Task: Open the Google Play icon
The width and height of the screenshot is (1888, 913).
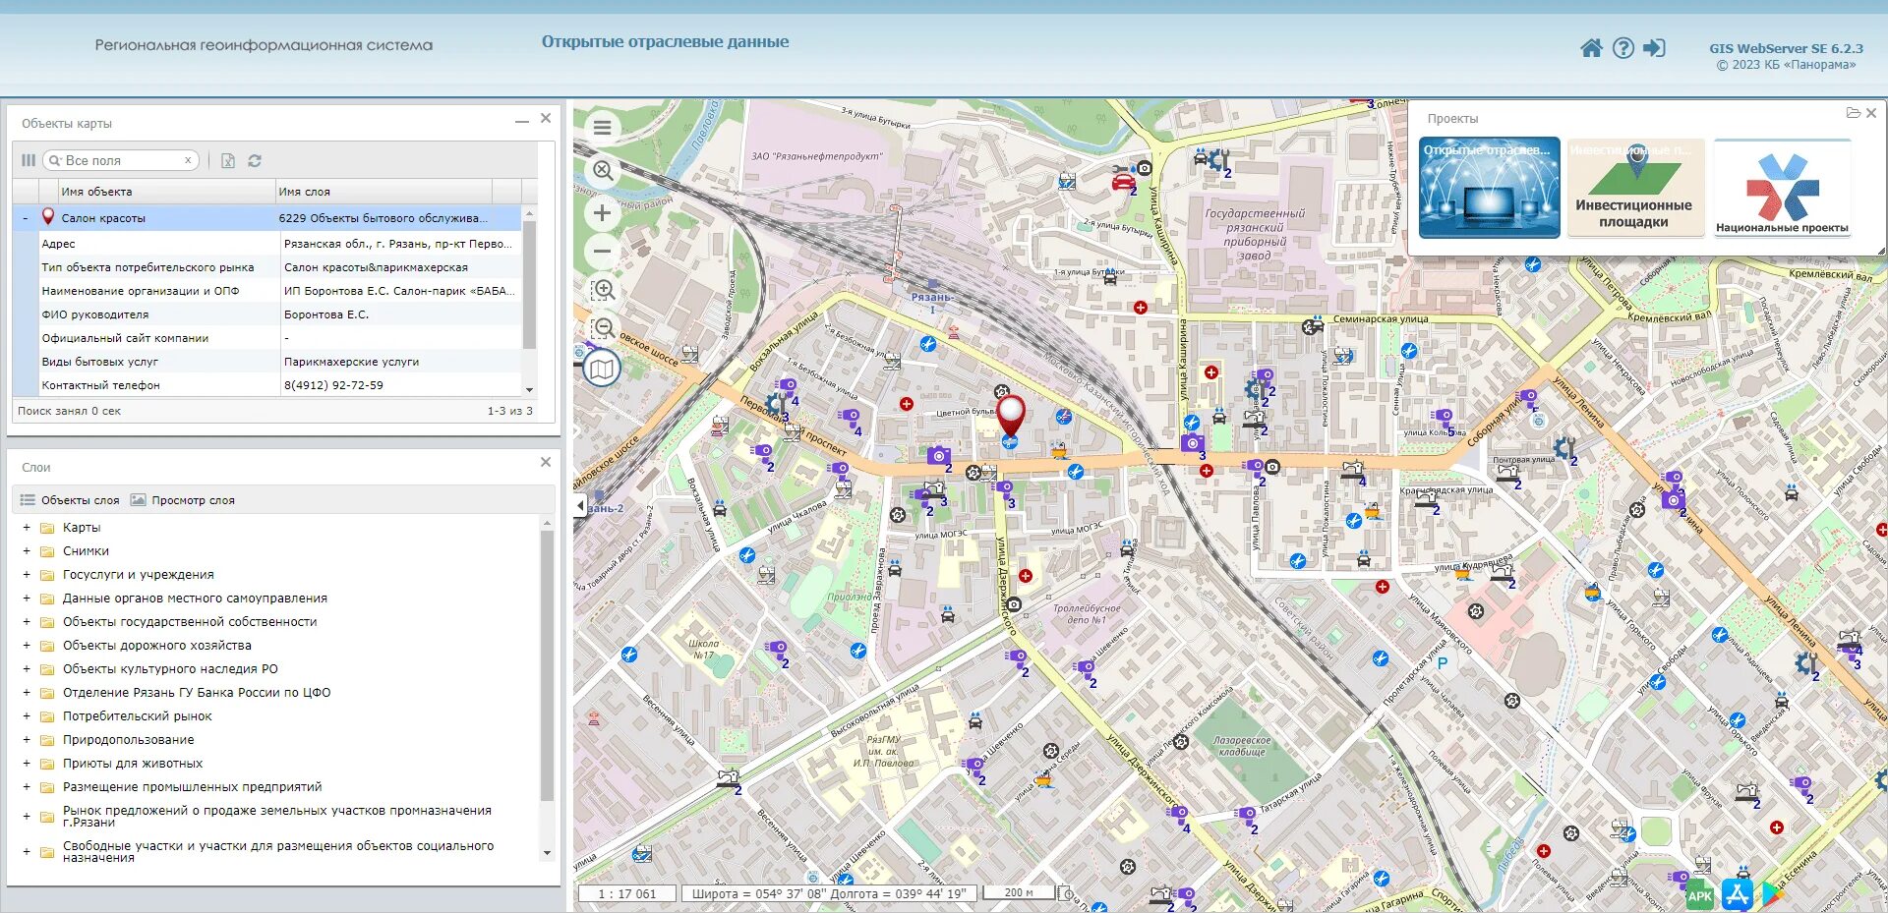Action: coord(1771,894)
